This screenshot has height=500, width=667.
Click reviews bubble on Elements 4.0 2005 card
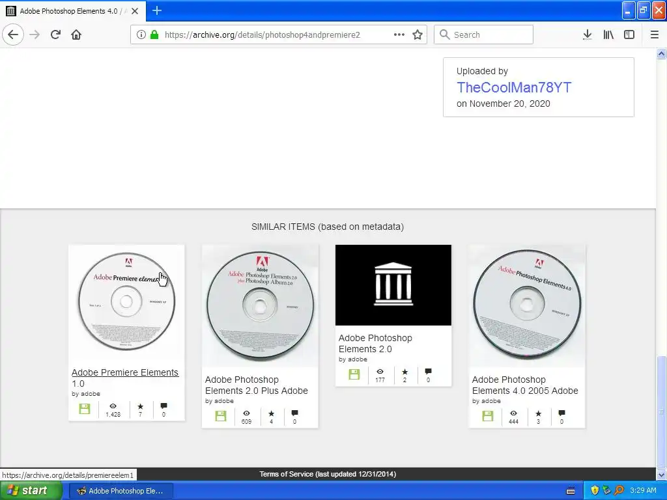click(x=561, y=413)
